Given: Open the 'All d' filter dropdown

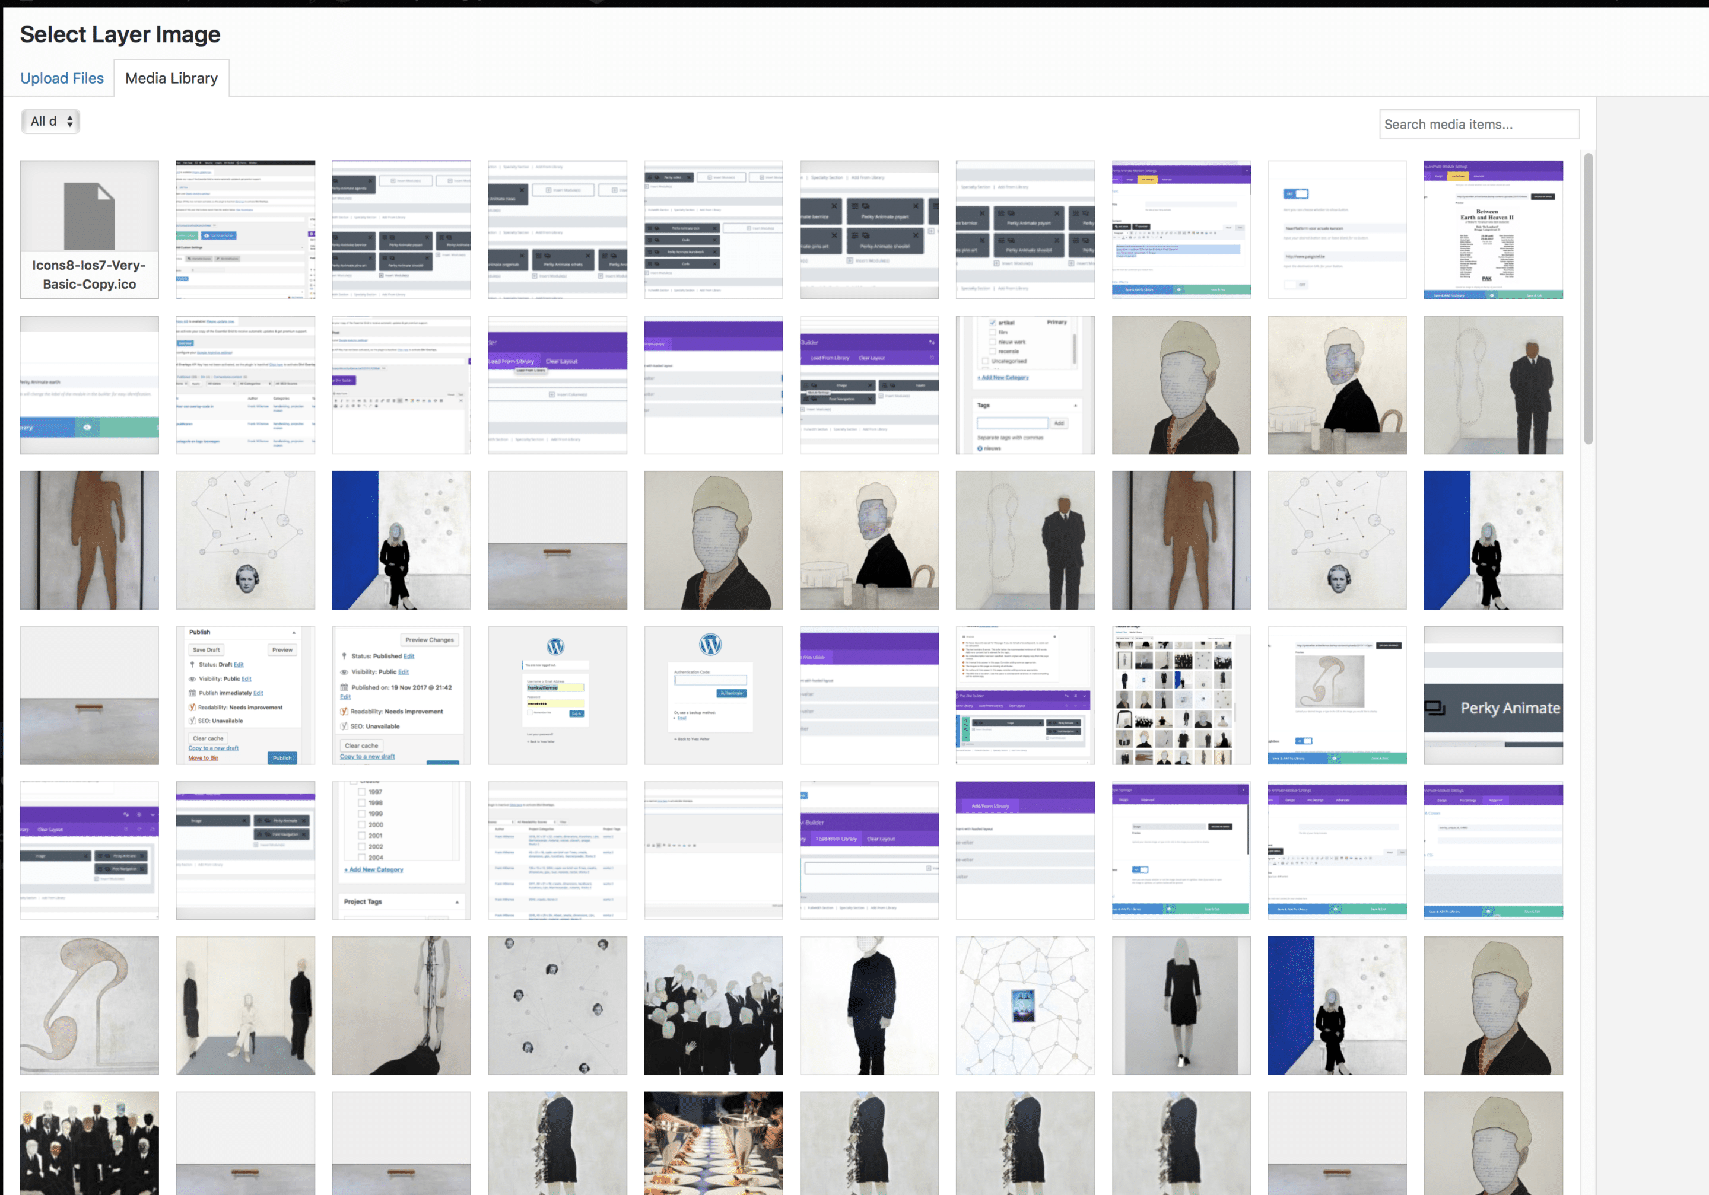Looking at the screenshot, I should (50, 122).
